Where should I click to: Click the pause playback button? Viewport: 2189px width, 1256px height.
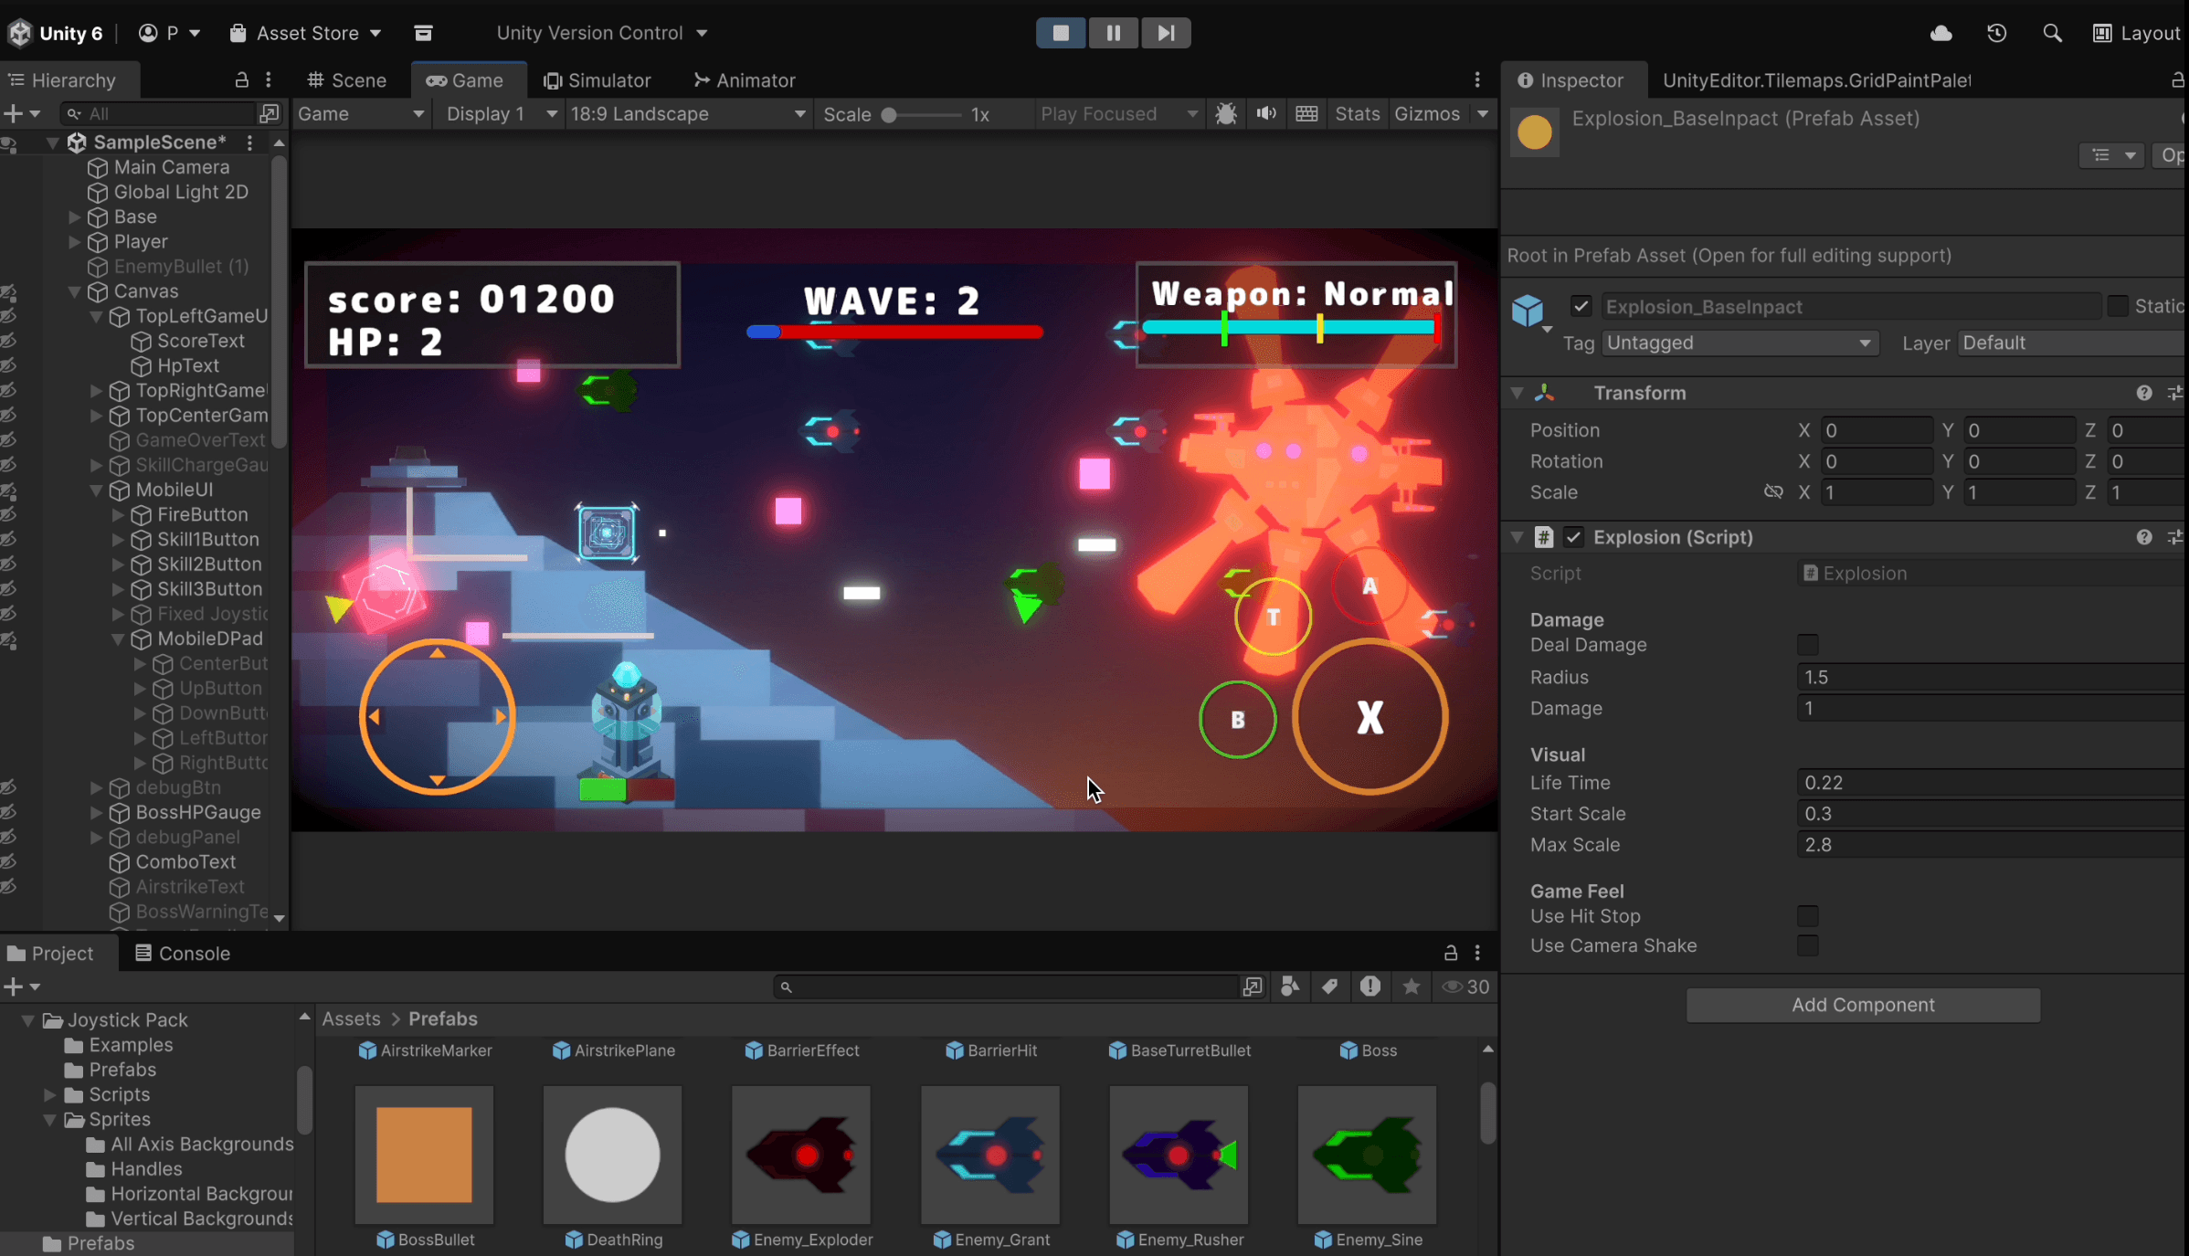(1113, 33)
